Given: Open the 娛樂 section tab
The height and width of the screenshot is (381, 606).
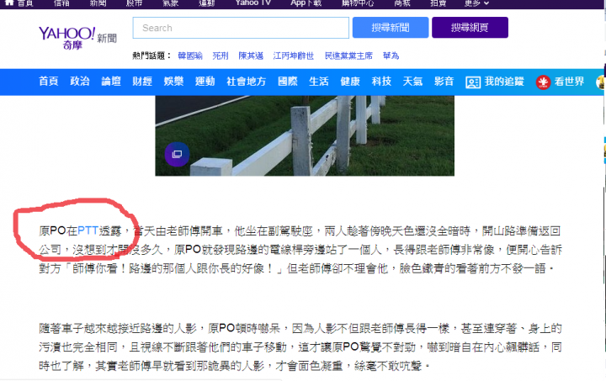Looking at the screenshot, I should click(x=173, y=82).
